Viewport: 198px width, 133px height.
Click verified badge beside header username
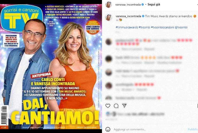click(x=143, y=5)
